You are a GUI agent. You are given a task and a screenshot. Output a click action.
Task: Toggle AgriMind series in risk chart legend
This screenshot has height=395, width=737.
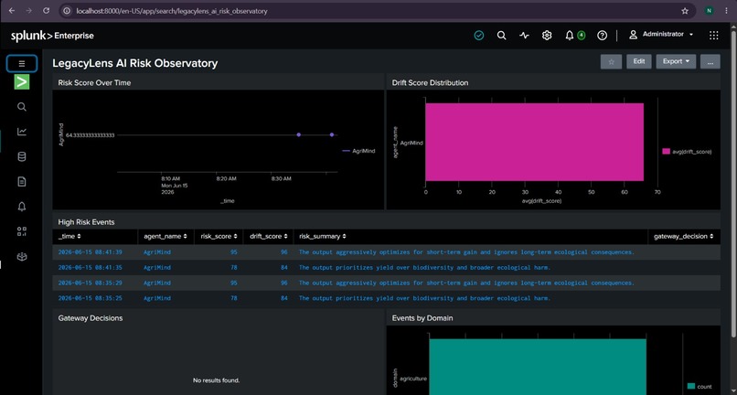[x=358, y=151]
